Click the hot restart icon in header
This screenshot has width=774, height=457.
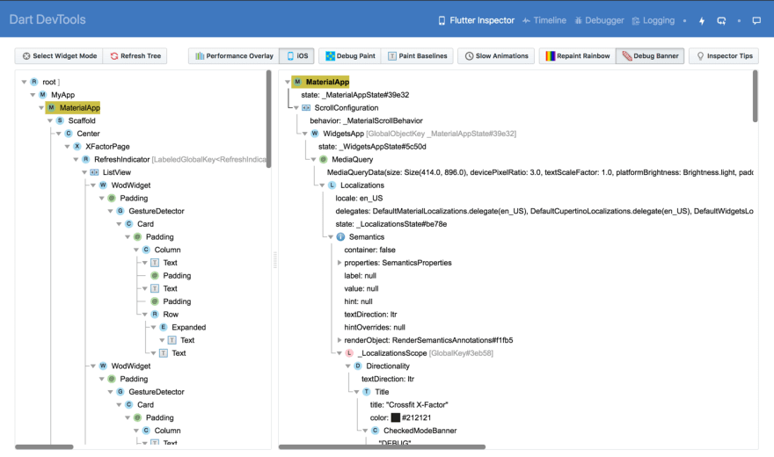click(x=721, y=21)
